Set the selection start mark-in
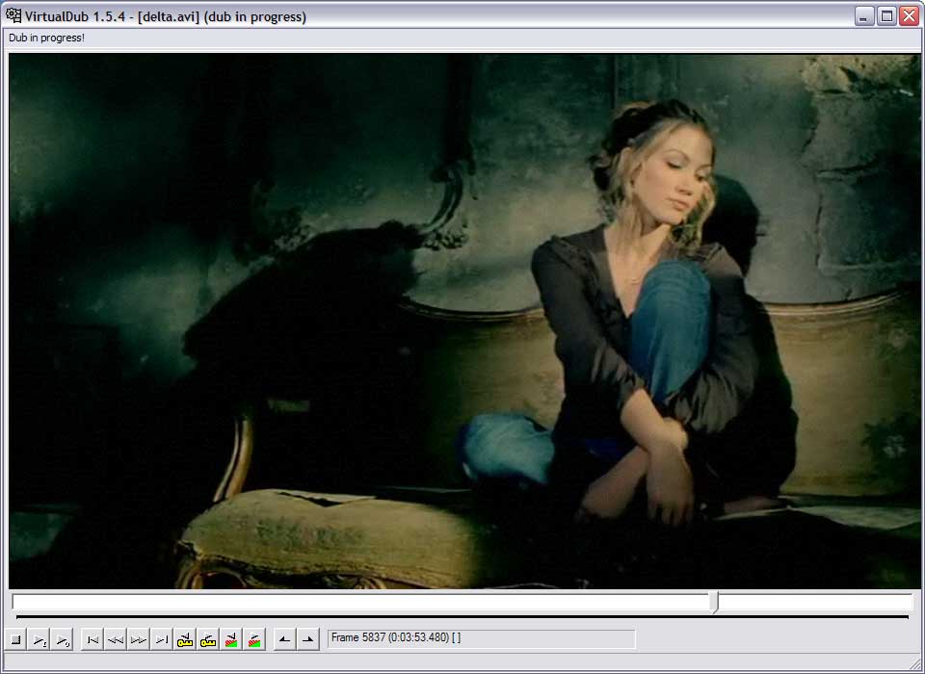Image resolution: width=925 pixels, height=674 pixels. point(285,639)
